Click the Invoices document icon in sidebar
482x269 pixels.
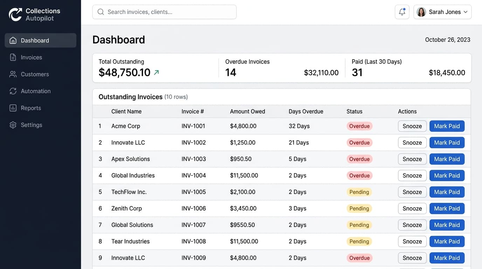click(x=13, y=57)
